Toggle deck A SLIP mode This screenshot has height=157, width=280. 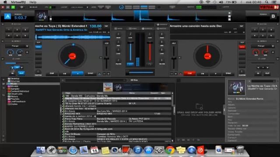click(38, 43)
